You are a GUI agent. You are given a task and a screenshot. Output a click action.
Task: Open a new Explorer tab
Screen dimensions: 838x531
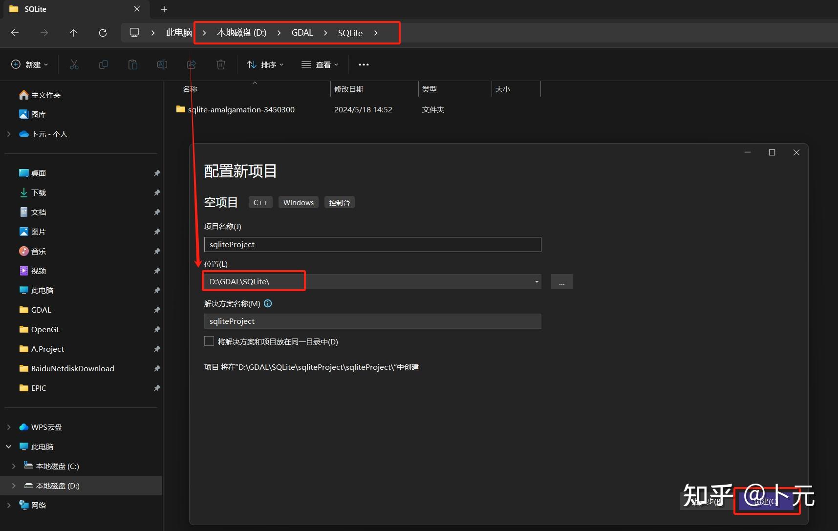164,9
